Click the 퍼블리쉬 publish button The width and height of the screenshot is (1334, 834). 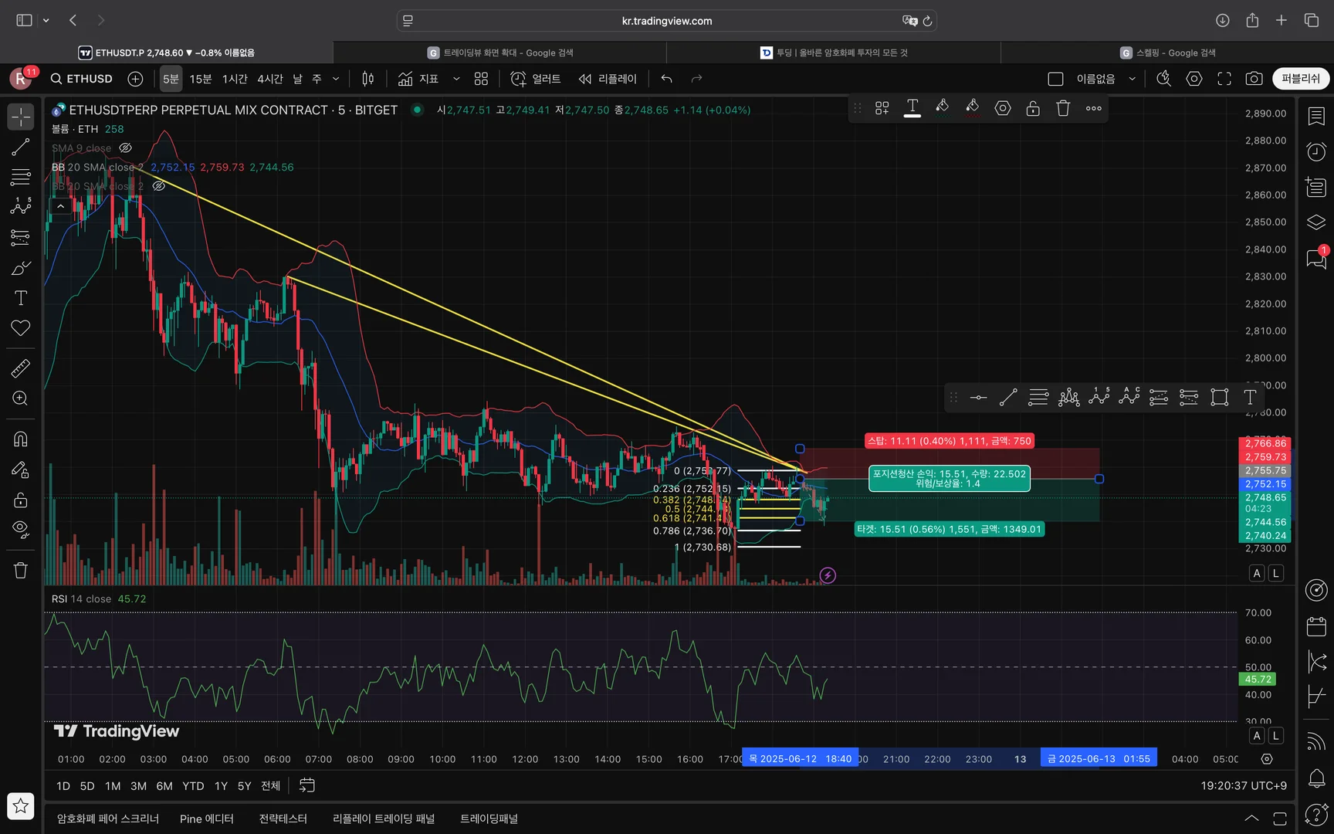click(1301, 79)
